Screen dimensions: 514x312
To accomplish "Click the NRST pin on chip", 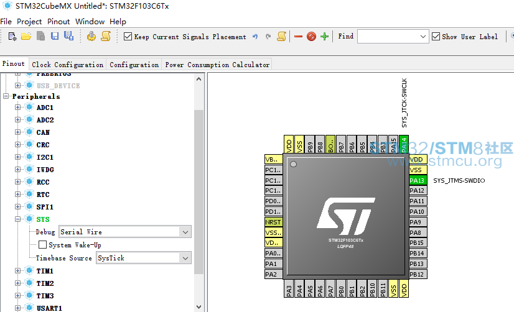I will (x=273, y=222).
